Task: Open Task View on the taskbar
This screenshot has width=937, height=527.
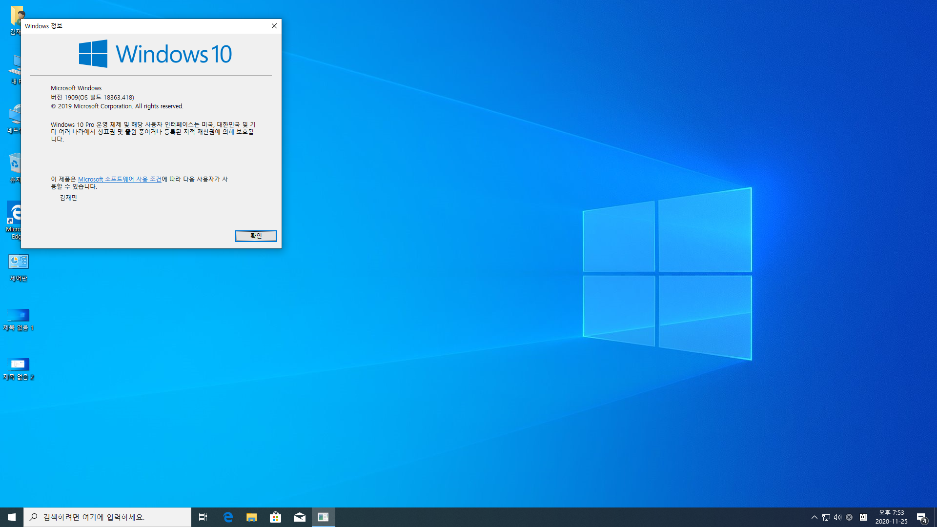Action: coord(203,517)
